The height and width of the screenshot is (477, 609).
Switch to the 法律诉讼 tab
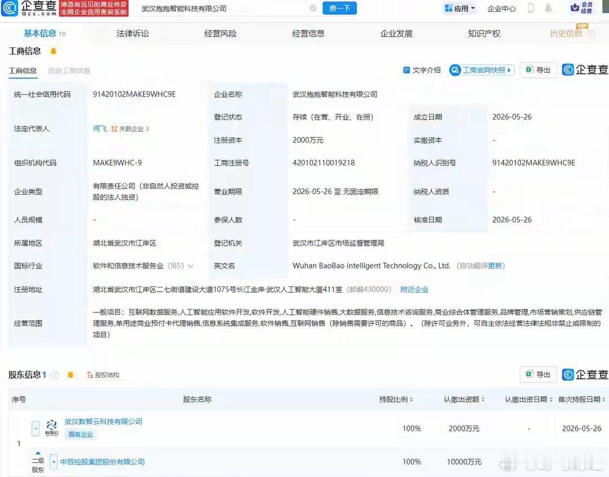[133, 34]
